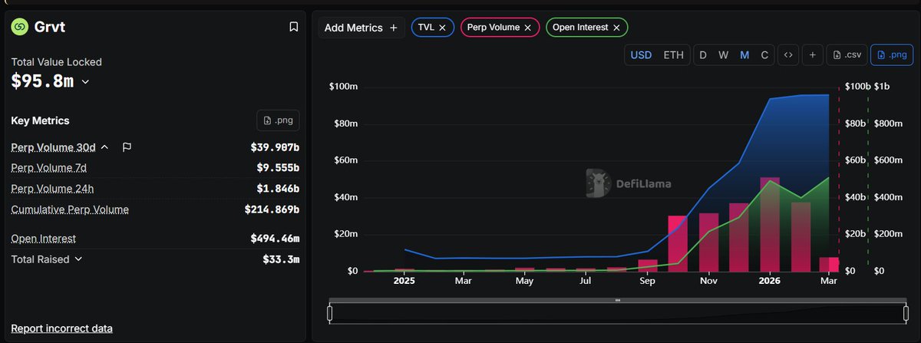Bookmark the Grvt protocol

click(x=293, y=27)
